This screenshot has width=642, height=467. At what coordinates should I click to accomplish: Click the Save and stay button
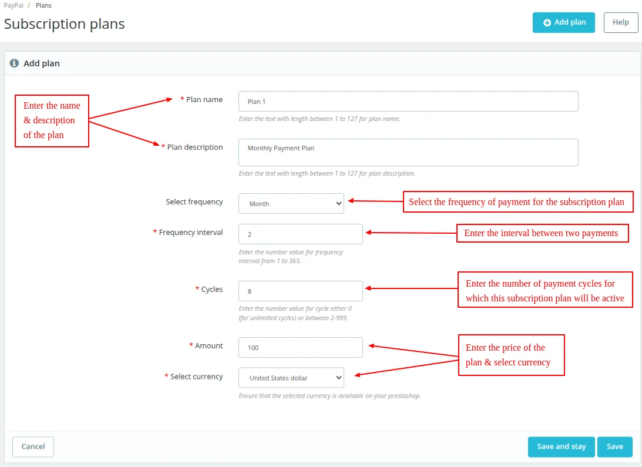[560, 446]
